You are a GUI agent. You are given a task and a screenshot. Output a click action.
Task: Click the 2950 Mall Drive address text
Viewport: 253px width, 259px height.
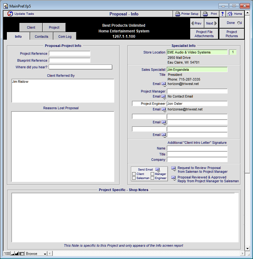tap(179, 58)
